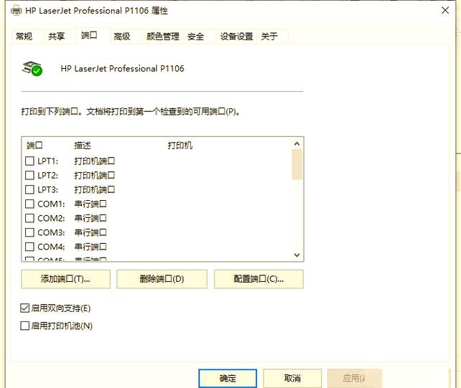Click 添加端口(T)... button
Viewport: 461px width, 388px height.
(65, 279)
